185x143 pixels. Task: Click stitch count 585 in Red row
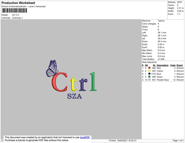click(x=154, y=68)
